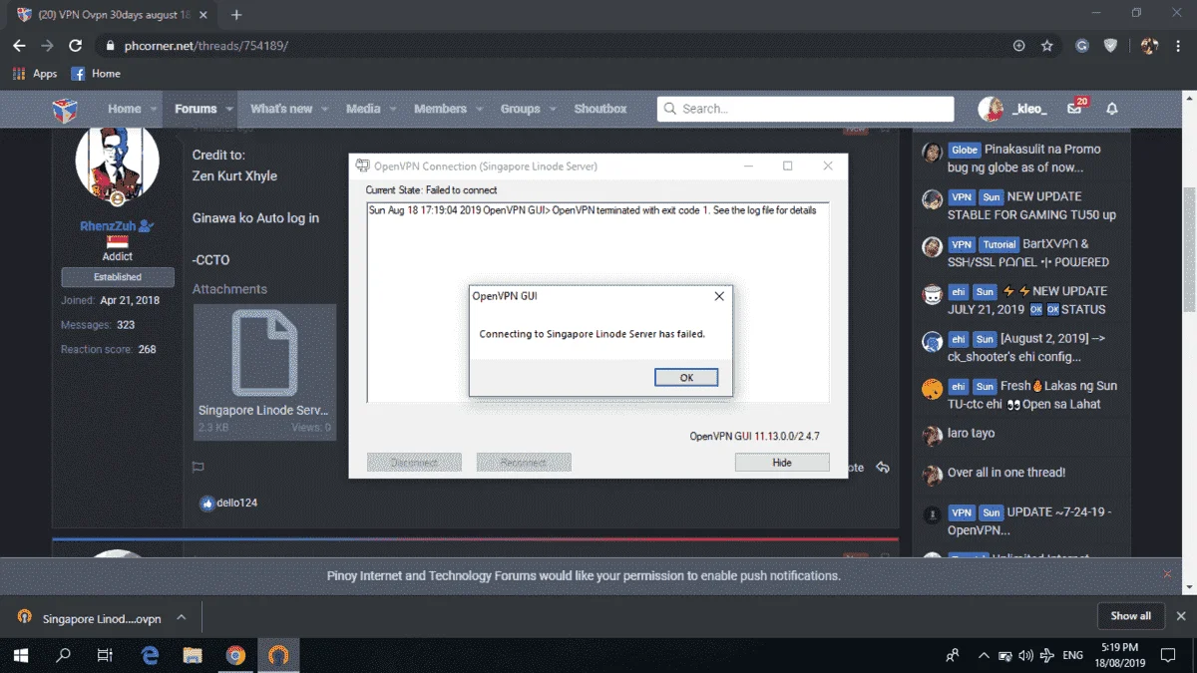Open the Apps bookmarks shortcut
Screen dimensions: 1197x673
point(35,74)
